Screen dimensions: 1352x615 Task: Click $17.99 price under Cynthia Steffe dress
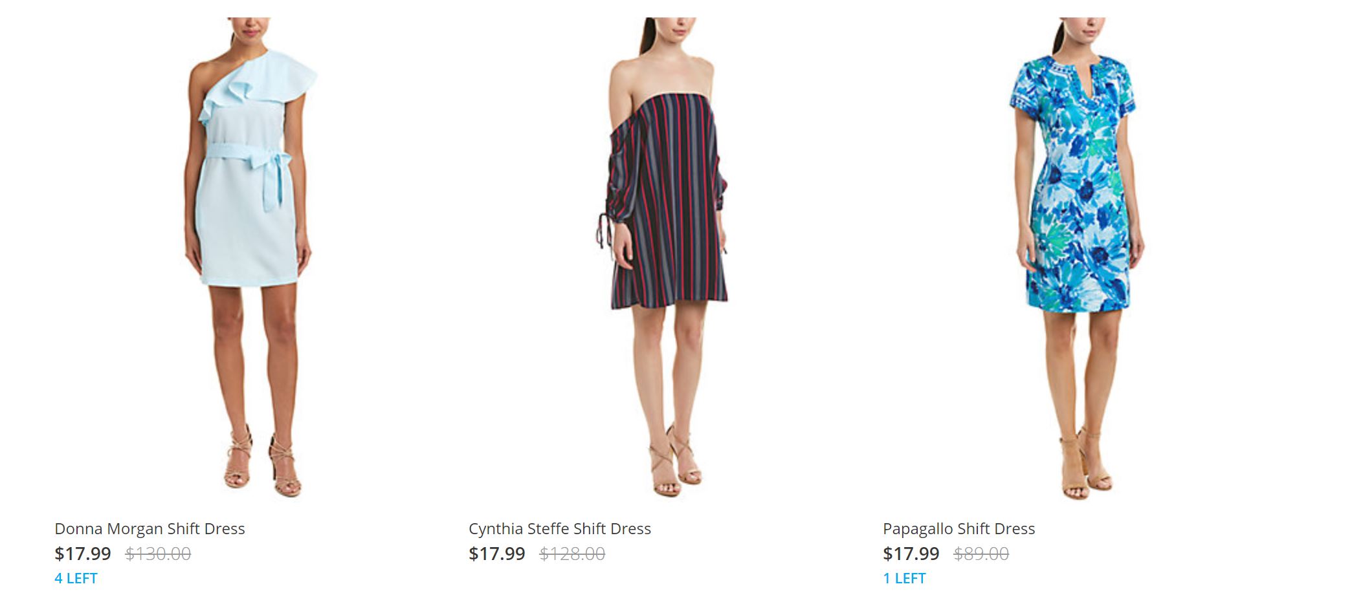click(x=497, y=554)
